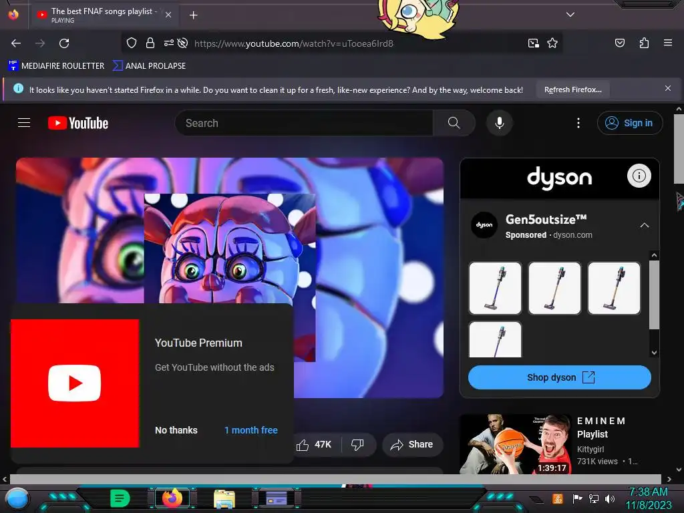Open the extensions puzzle icon

click(644, 43)
